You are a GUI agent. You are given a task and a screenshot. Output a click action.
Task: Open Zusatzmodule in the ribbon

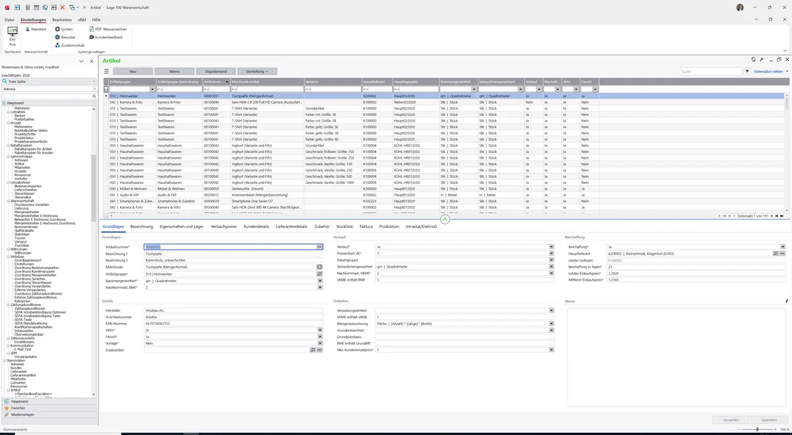[69, 45]
